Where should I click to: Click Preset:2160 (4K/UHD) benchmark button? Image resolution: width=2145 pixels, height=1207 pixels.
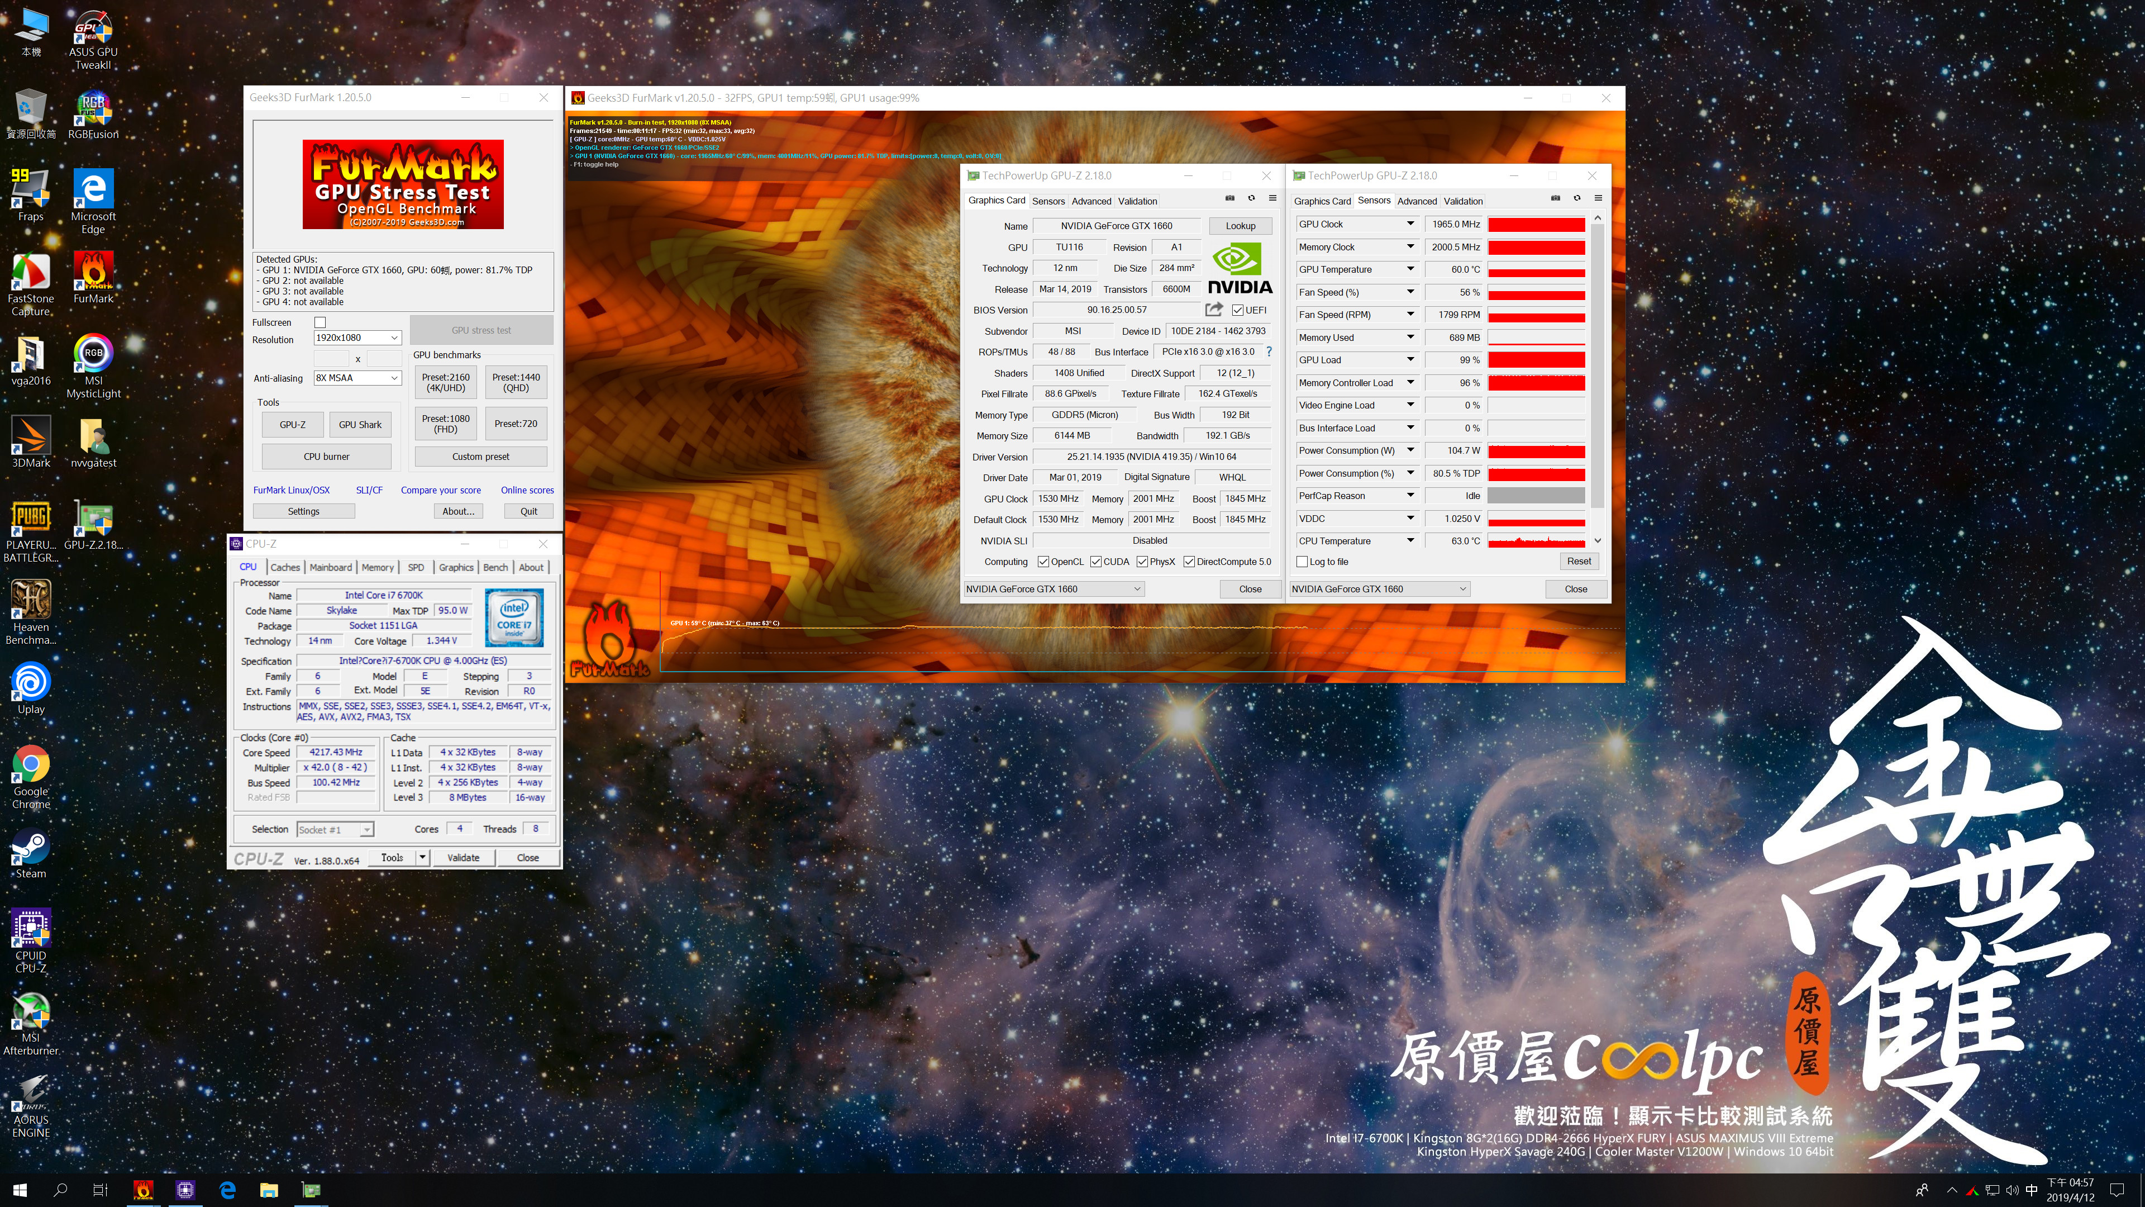446,382
